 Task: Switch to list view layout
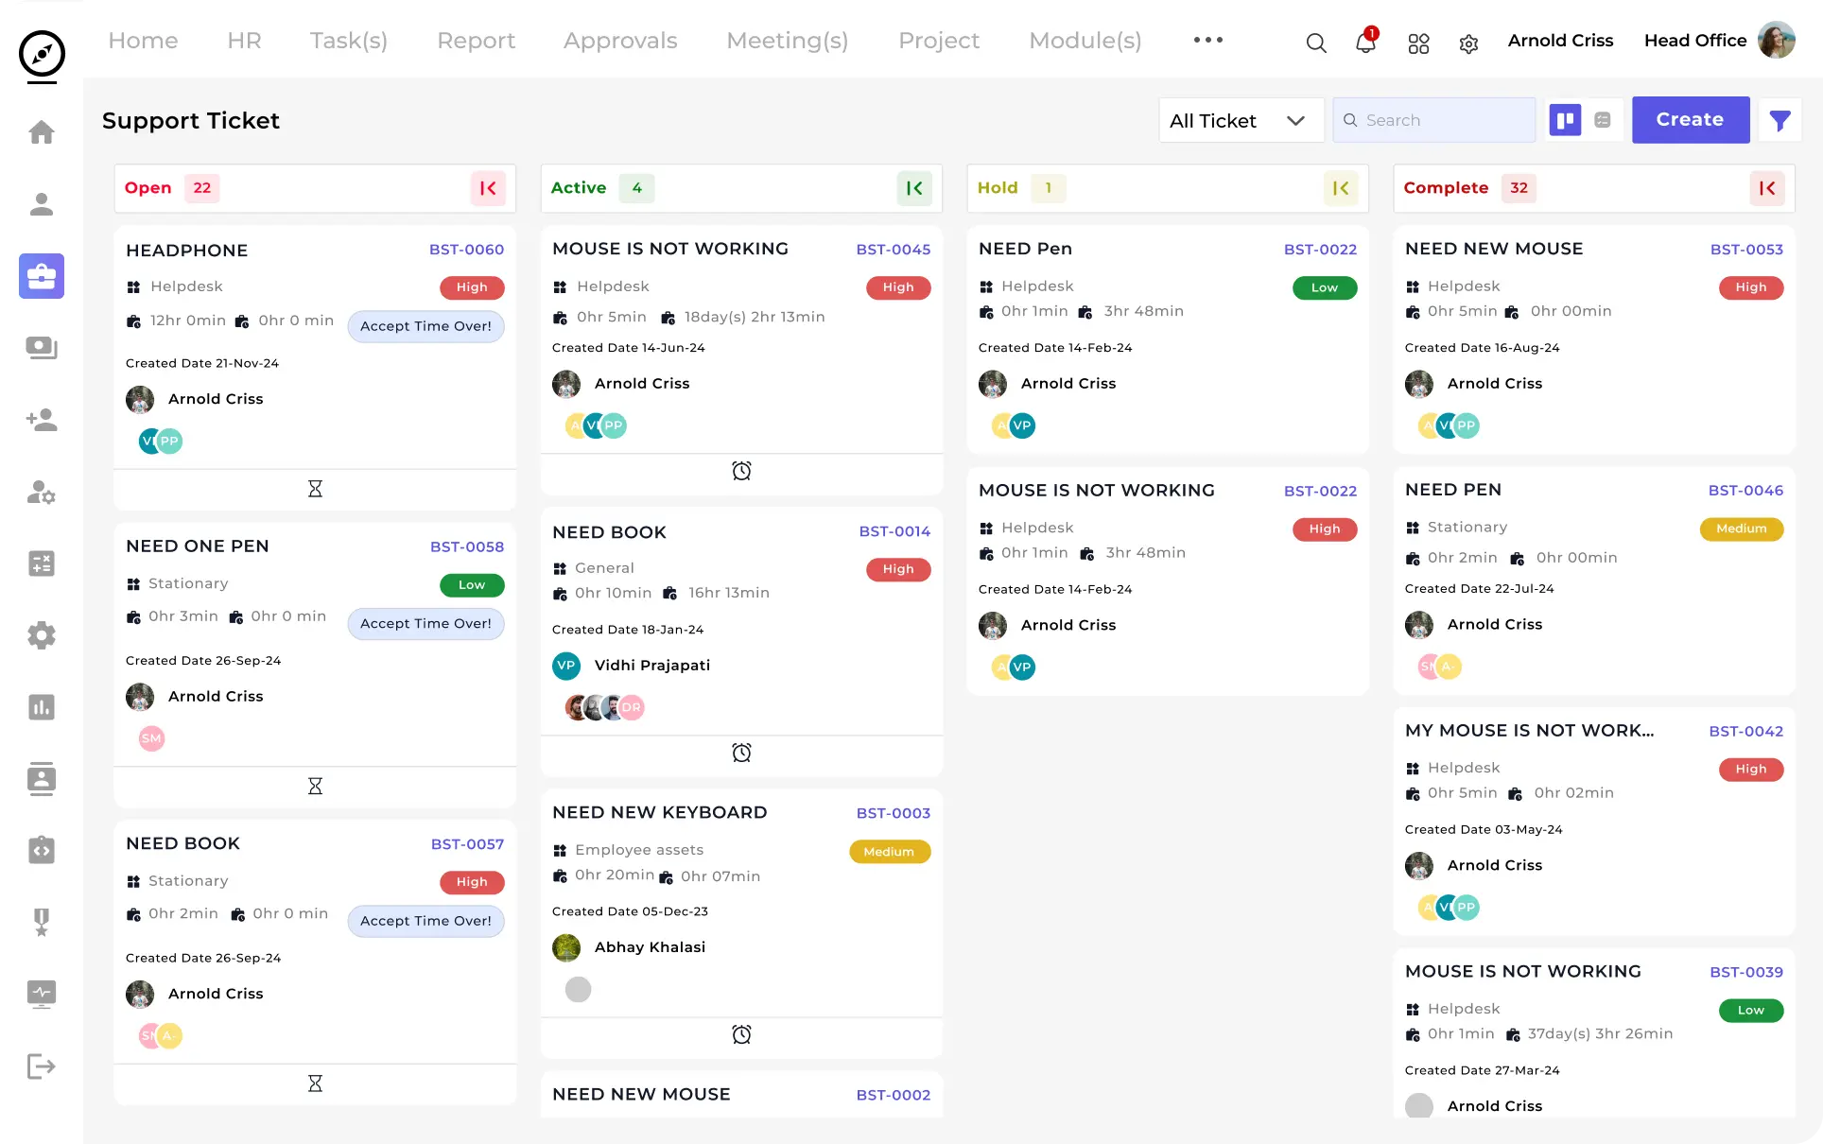tap(1603, 120)
